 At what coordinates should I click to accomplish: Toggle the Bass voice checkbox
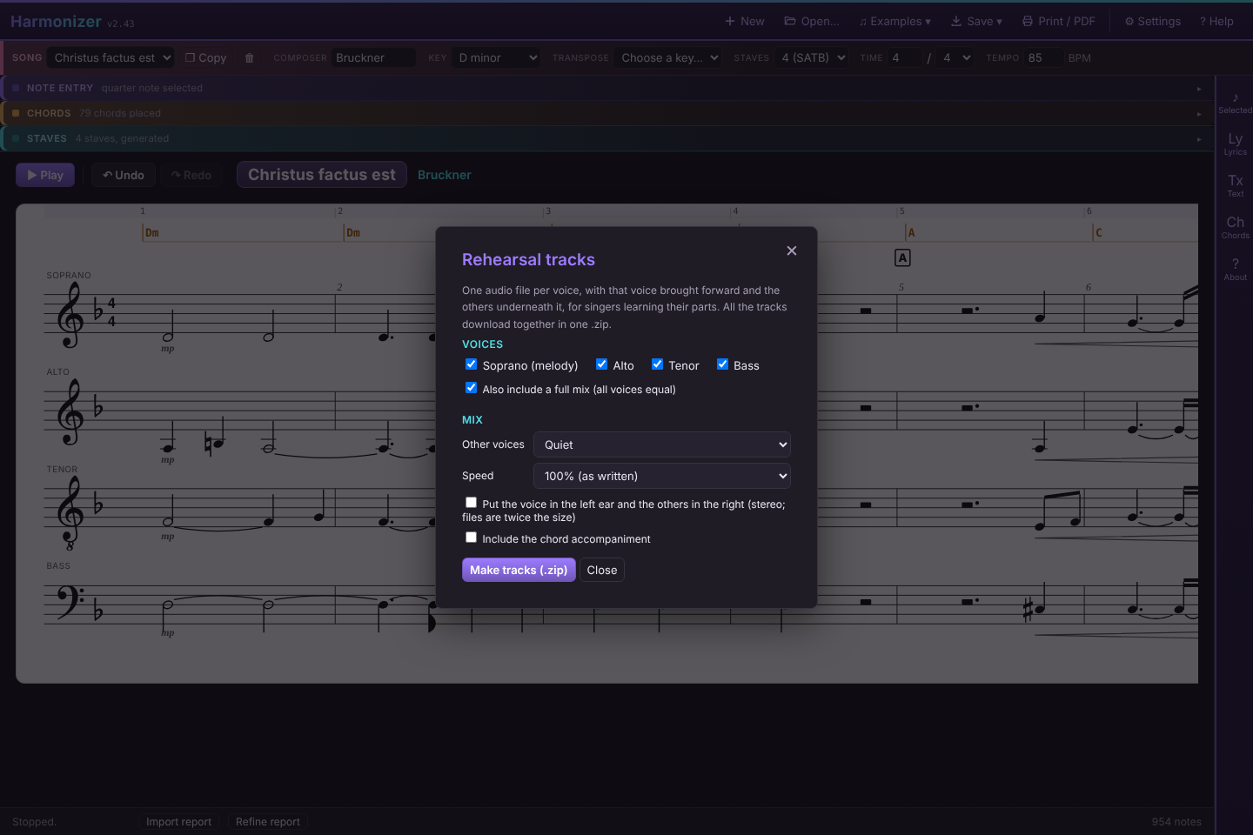coord(722,364)
